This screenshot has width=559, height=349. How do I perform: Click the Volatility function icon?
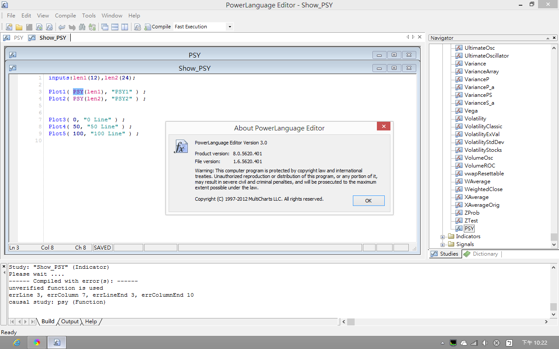459,119
